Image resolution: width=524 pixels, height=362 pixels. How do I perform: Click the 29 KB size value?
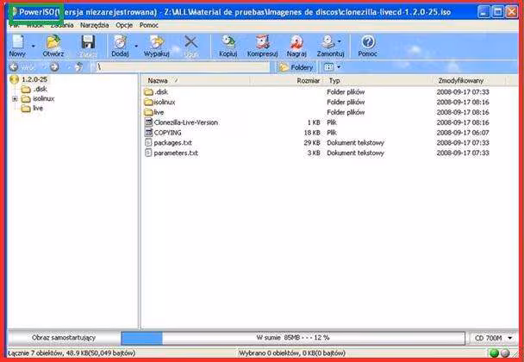[x=312, y=143]
